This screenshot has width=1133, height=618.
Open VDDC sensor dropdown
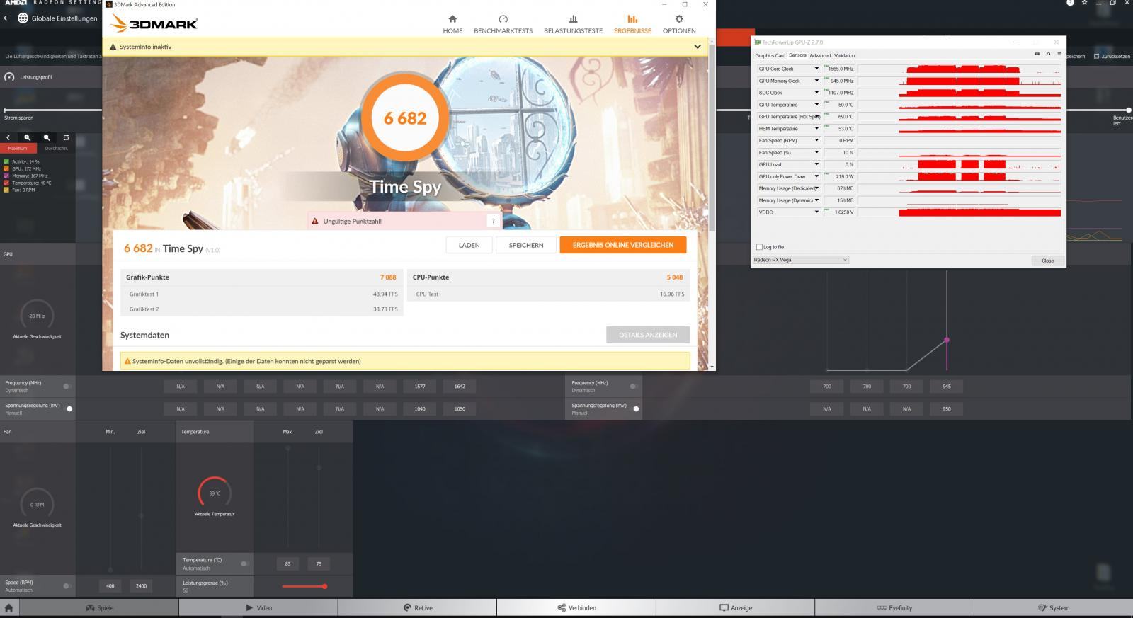pyautogui.click(x=816, y=212)
